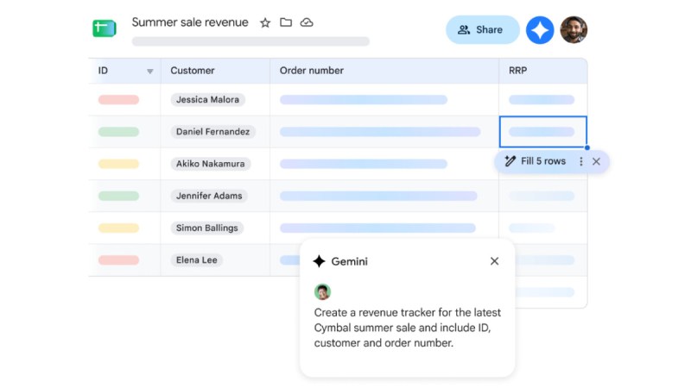The height and width of the screenshot is (388, 691).
Task: Click the order number cell for Jessica Malora
Action: pos(384,100)
